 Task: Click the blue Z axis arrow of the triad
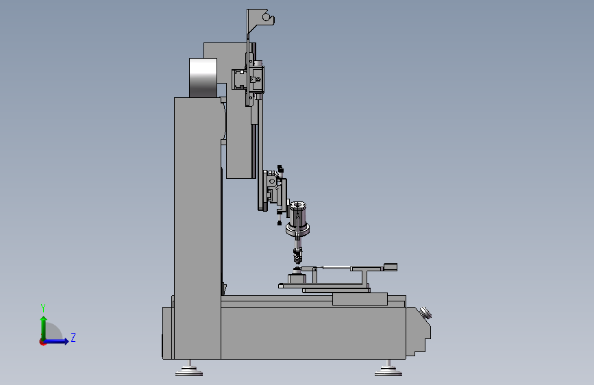[57, 341]
